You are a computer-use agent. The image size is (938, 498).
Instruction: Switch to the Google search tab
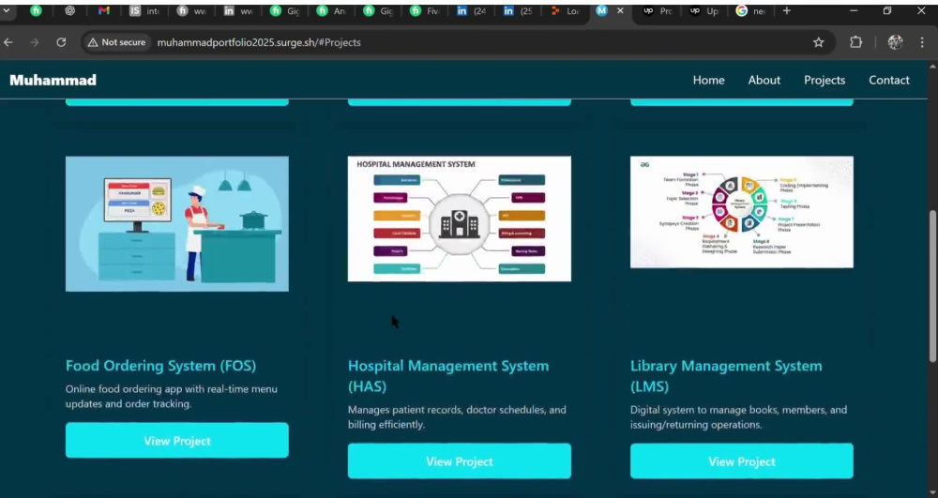750,10
